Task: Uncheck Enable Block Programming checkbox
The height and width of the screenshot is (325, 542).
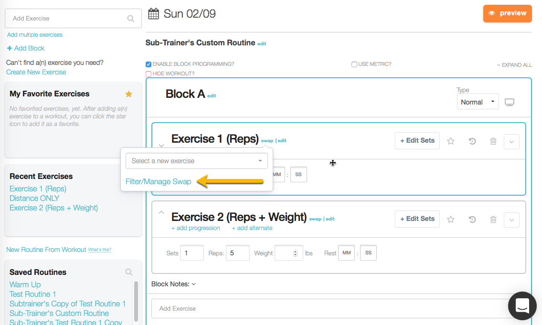Action: pos(149,64)
